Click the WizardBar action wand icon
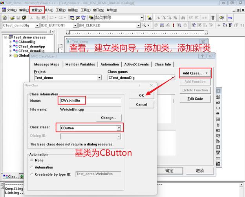Screen dimensions: 245x197 pos(144,25)
